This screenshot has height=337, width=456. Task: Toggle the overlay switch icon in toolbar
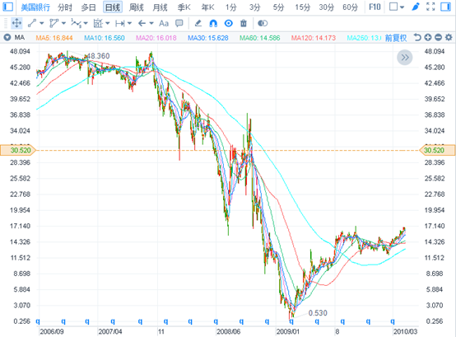point(263,23)
